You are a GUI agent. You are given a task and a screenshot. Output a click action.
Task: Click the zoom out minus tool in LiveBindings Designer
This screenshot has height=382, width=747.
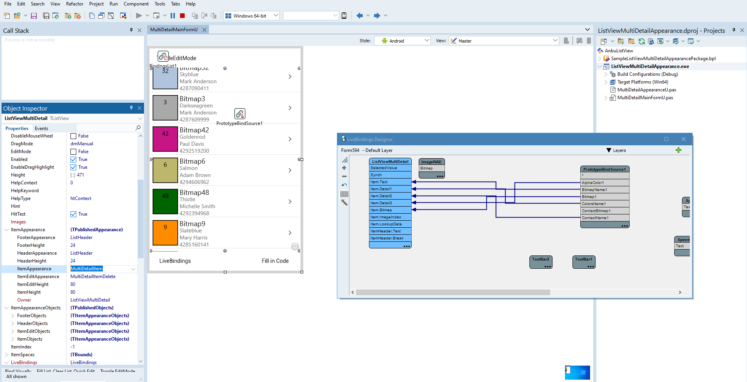click(x=344, y=177)
